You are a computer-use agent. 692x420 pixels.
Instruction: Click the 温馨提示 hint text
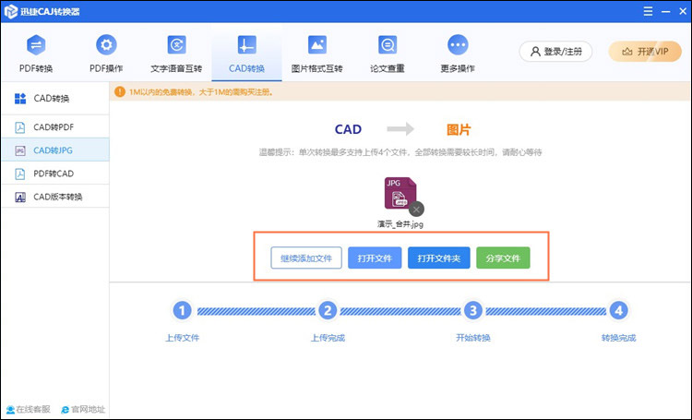click(x=400, y=152)
